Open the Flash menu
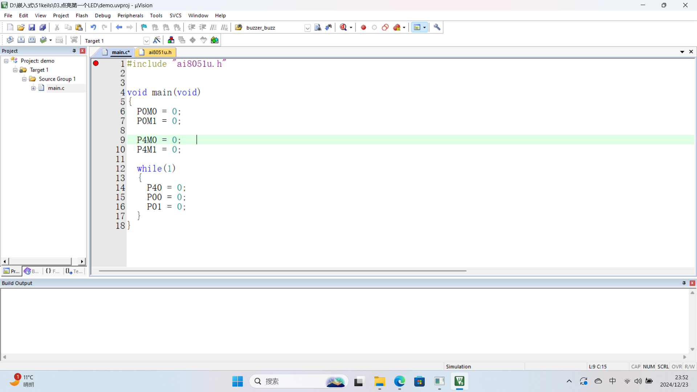Screen dimensions: 697x392 [82, 15]
